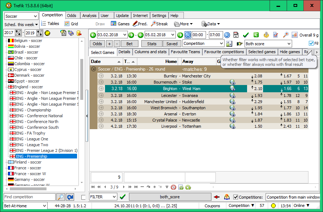The height and width of the screenshot is (212, 323).
Task: Toggle the round selector of Burnley - Manchester City
Action: click(101, 76)
